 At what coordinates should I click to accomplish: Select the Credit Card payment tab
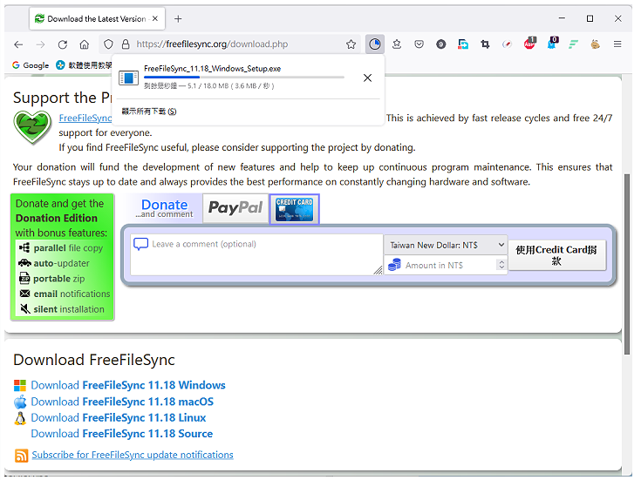pyautogui.click(x=295, y=209)
